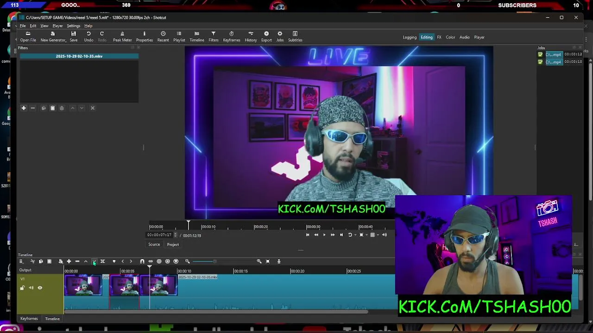Click the first job's green checkmark

point(540,55)
